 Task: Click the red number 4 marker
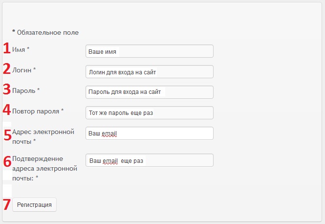coord(7,110)
